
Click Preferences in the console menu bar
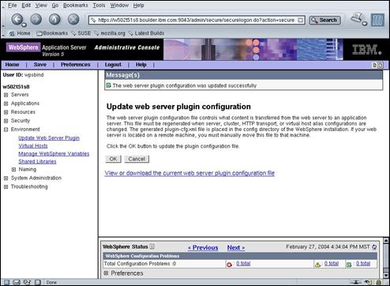[x=76, y=65]
